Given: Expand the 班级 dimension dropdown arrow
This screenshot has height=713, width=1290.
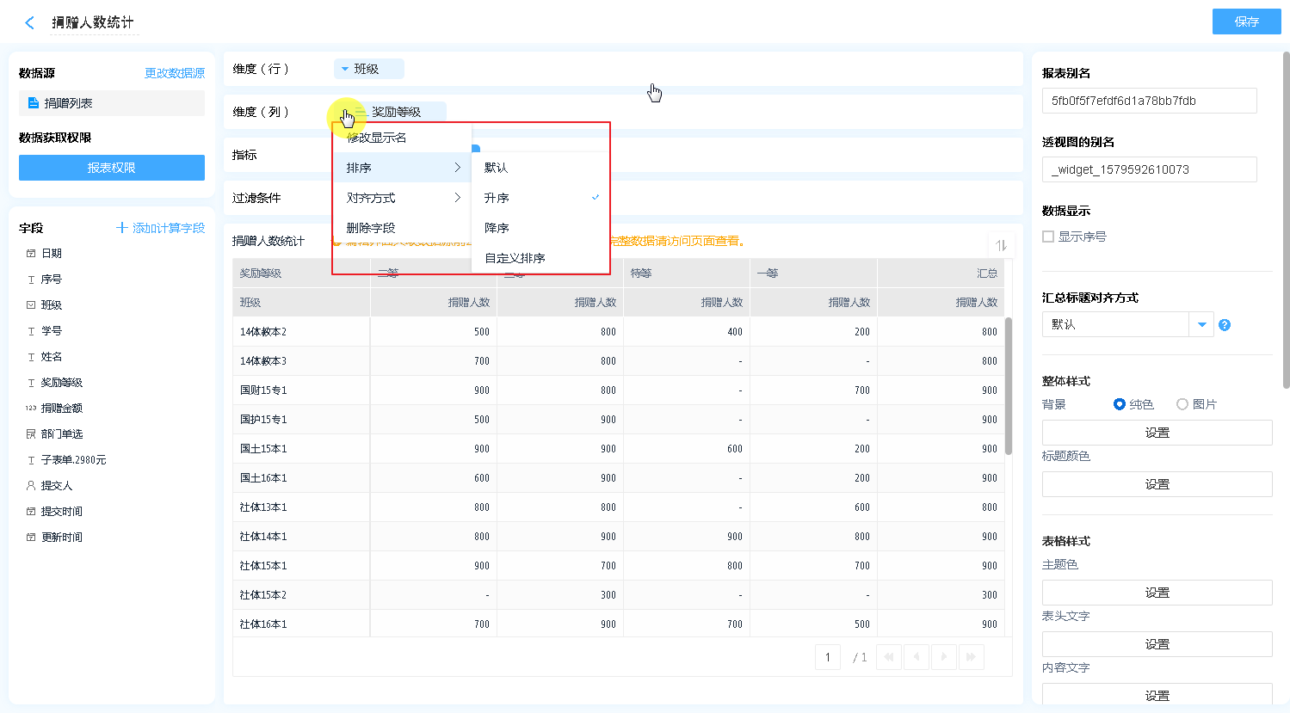Looking at the screenshot, I should point(345,69).
